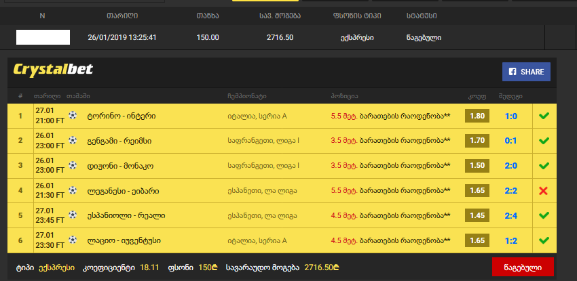Click soccer ball icon for ესპანიოლი - რეალი
The height and width of the screenshot is (281, 577).
[73, 215]
